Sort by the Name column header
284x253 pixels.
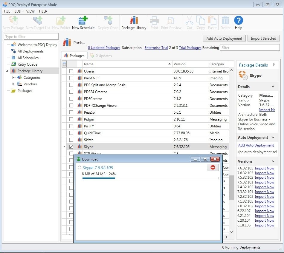127,64
